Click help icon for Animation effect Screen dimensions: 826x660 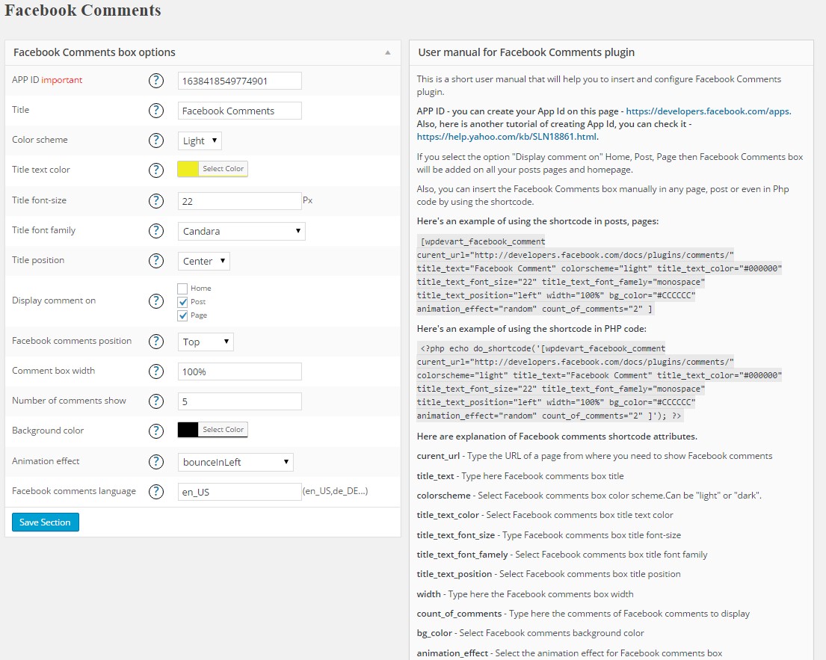pyautogui.click(x=156, y=461)
